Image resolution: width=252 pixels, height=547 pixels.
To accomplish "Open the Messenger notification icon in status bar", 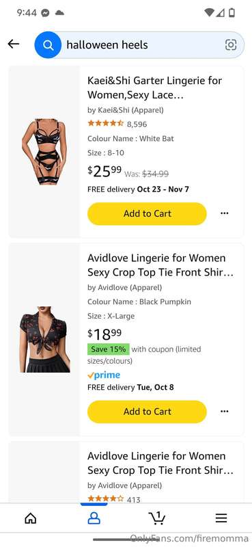I will click(x=45, y=13).
